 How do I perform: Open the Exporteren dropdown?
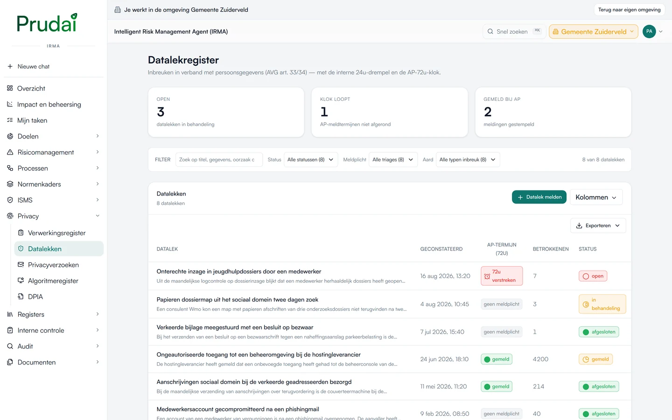pyautogui.click(x=598, y=225)
